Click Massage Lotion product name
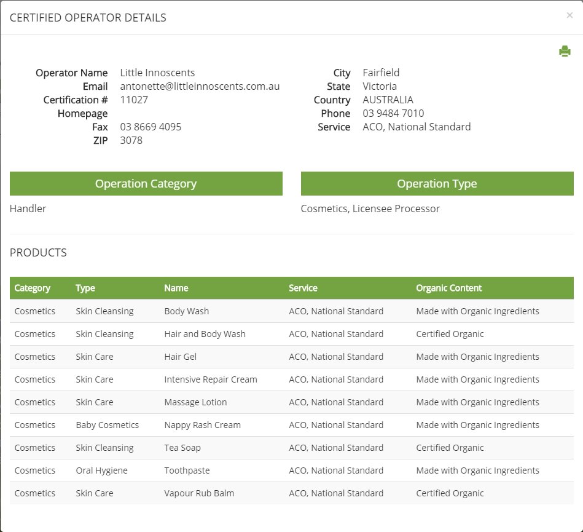583x532 pixels. pyautogui.click(x=195, y=402)
